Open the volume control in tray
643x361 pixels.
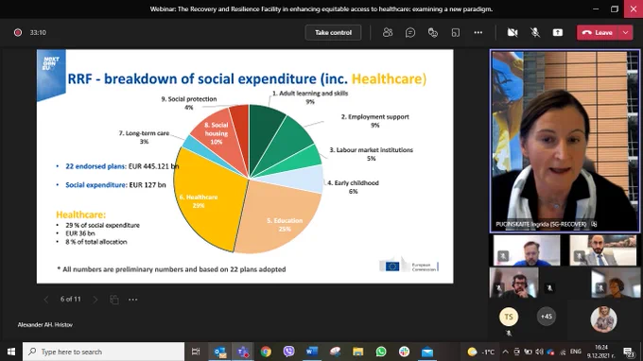tap(539, 352)
